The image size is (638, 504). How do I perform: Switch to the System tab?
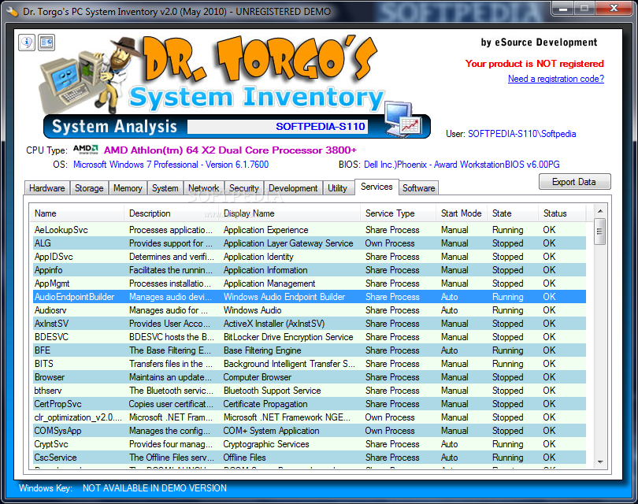pos(165,188)
